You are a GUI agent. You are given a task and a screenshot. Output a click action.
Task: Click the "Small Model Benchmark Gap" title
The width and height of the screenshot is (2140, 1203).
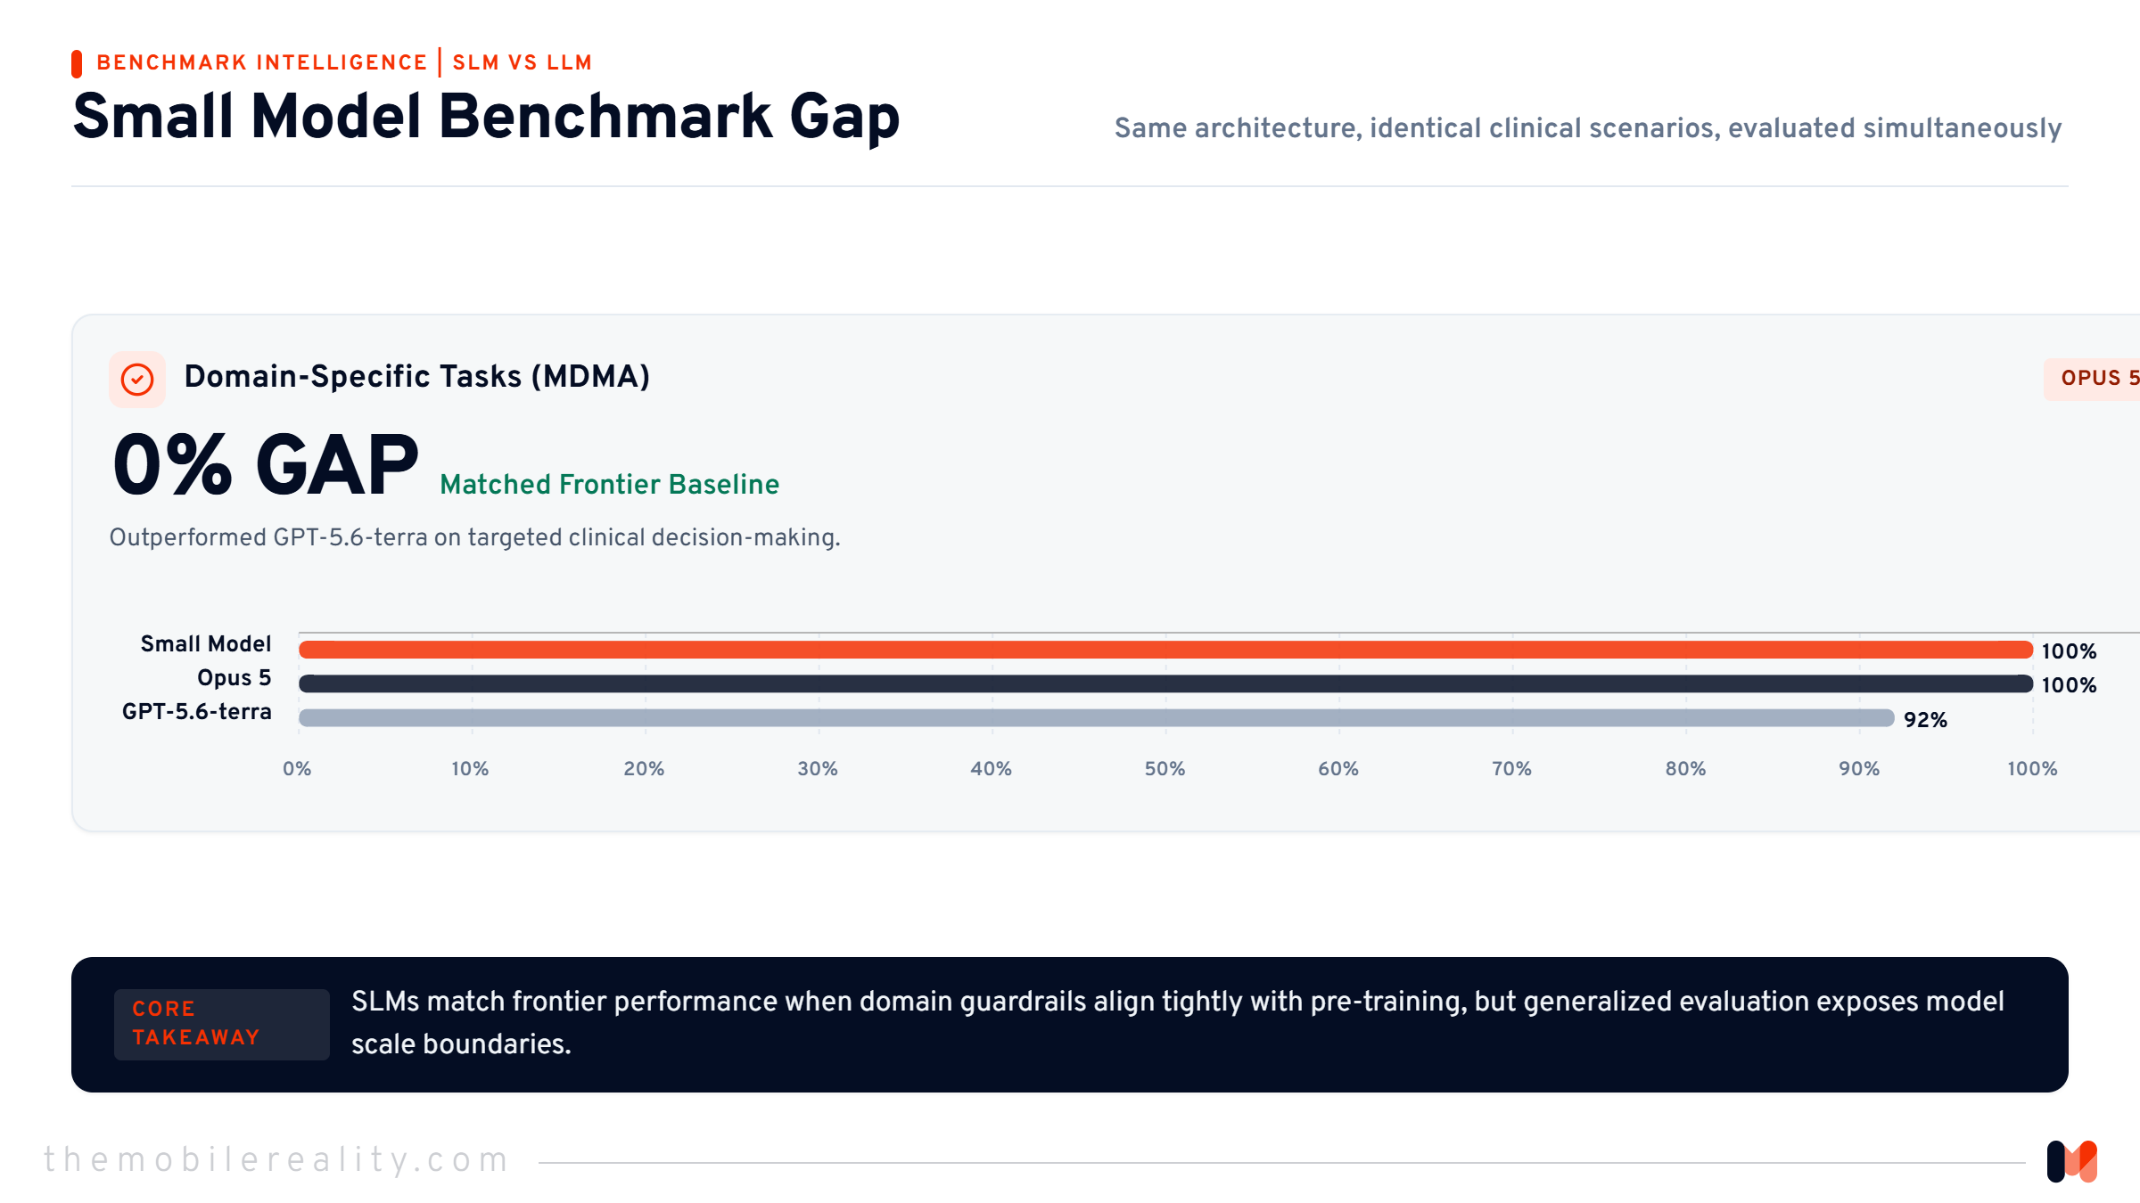[486, 117]
